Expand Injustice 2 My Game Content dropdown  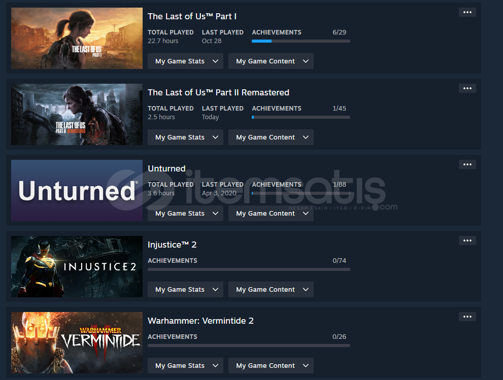click(x=271, y=289)
